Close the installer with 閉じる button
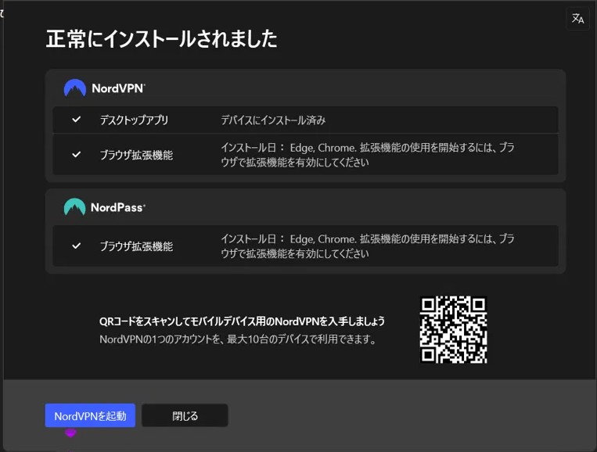 click(x=185, y=415)
